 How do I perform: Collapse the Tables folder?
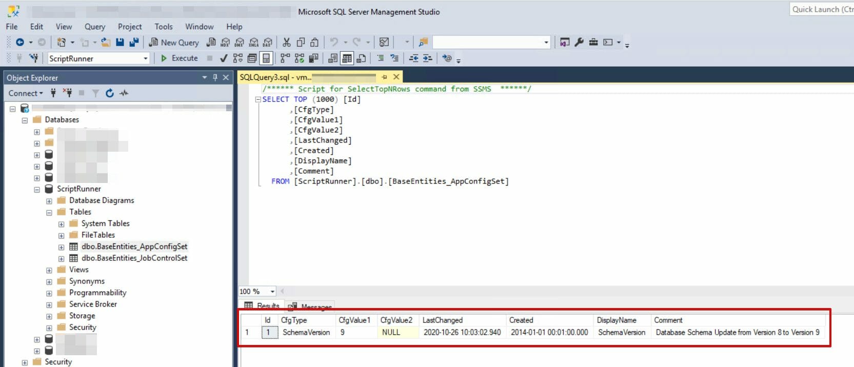coord(49,213)
